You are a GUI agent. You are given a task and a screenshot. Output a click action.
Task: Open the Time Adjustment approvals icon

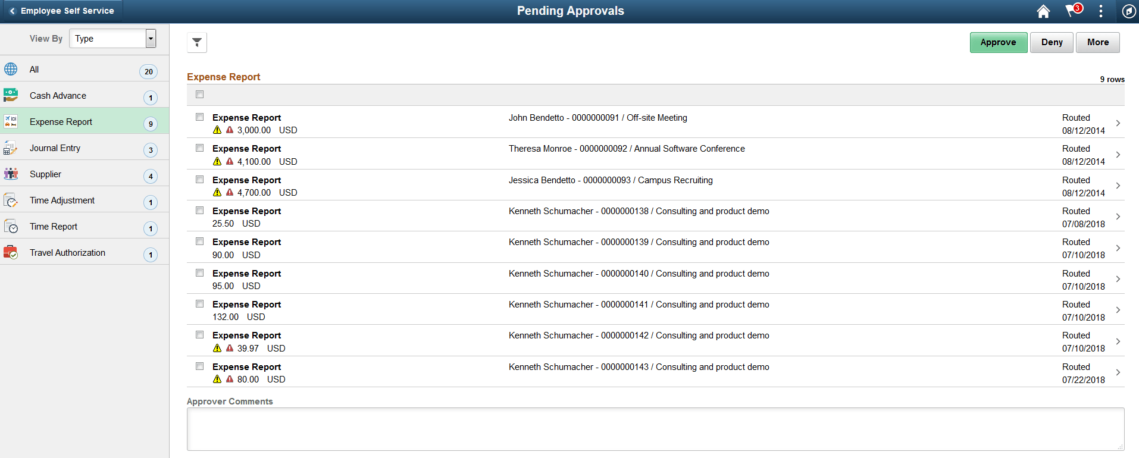tap(11, 200)
